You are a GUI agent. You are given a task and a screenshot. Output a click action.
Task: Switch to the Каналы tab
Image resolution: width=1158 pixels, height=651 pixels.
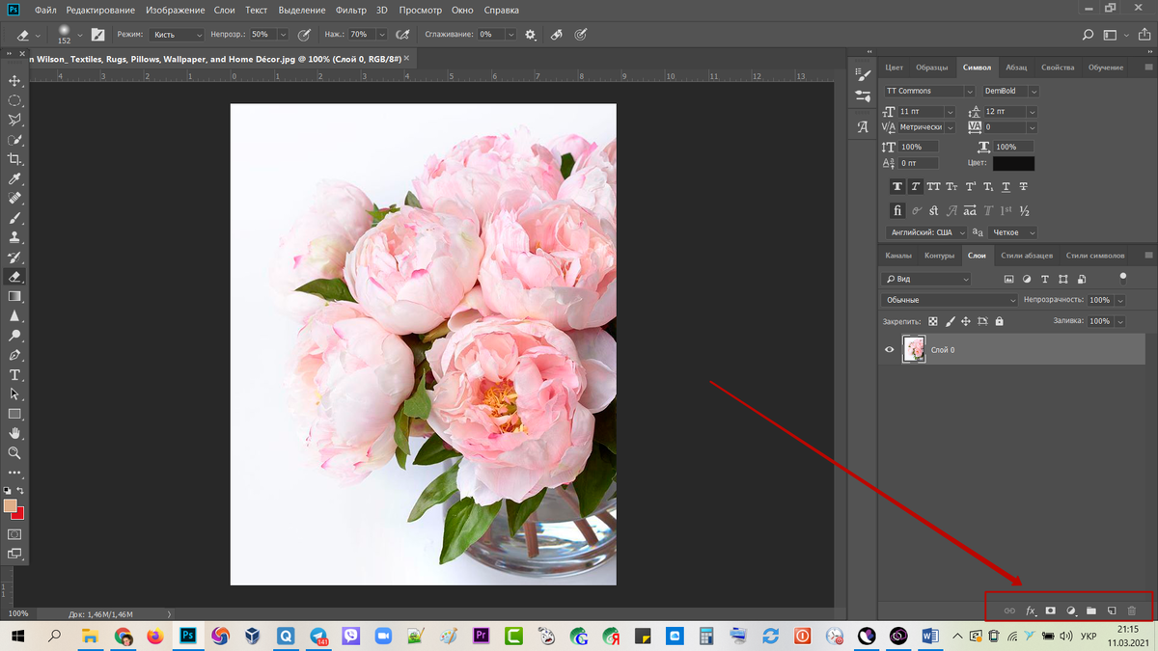(x=898, y=256)
